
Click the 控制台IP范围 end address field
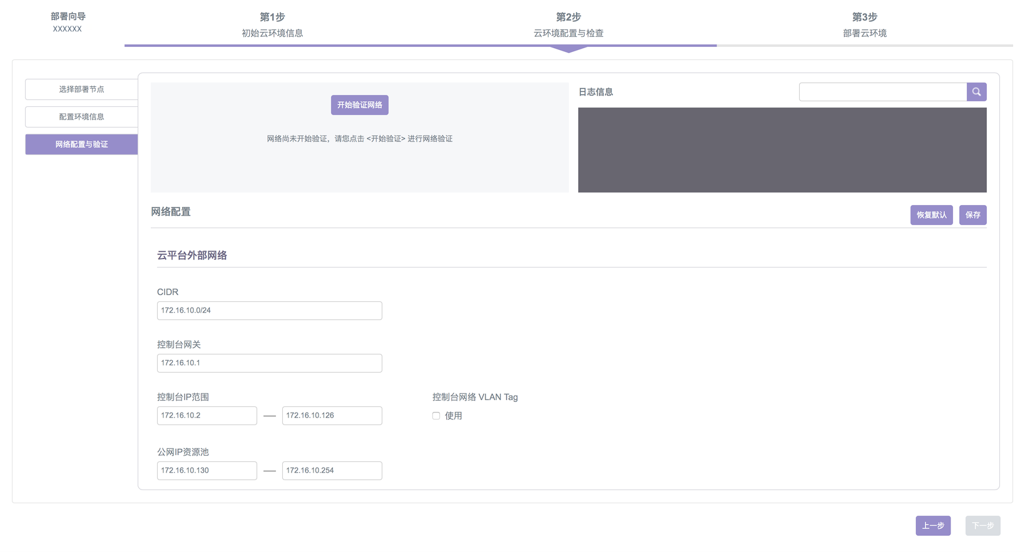pos(332,416)
